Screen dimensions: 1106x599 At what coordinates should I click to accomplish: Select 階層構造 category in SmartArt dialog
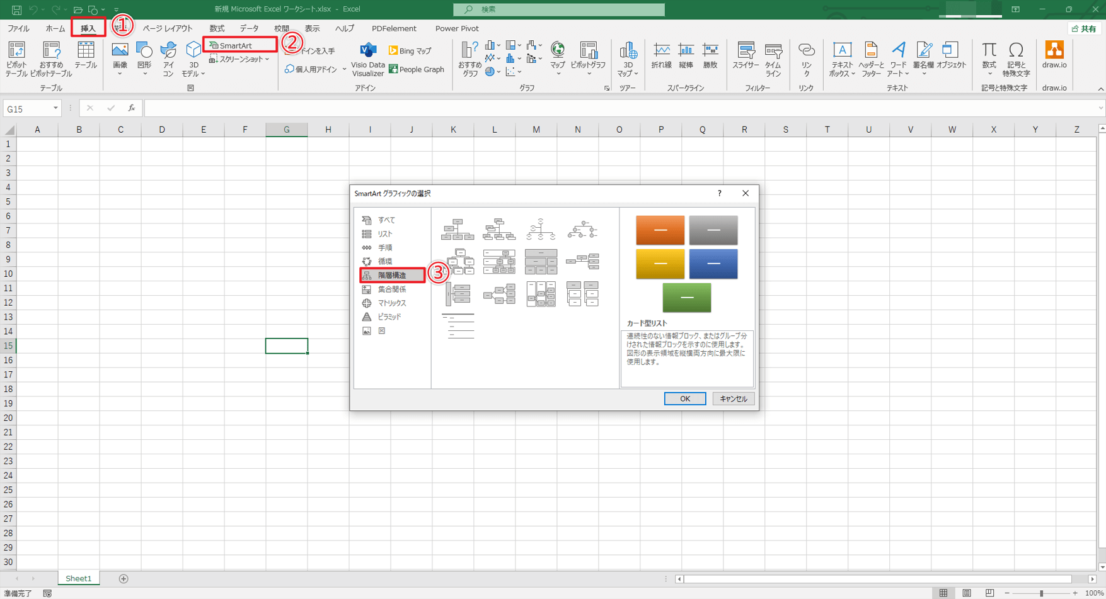coord(392,276)
